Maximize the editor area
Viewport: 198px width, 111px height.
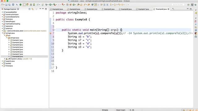pos(191,9)
